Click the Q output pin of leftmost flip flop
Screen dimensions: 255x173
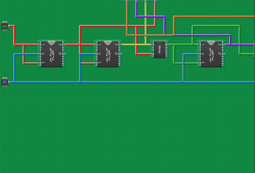pos(65,45)
